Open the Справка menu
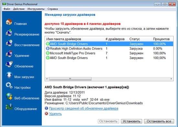Image resolution: width=178 pixels, height=127 pixels. point(52,9)
